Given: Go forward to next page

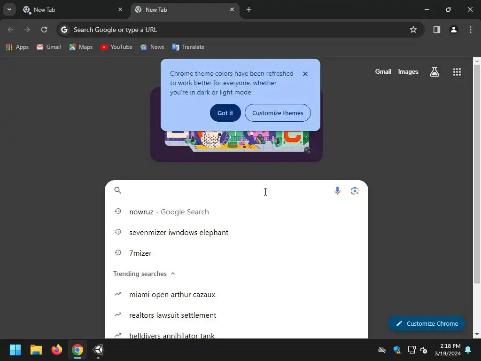Looking at the screenshot, I should click(27, 30).
